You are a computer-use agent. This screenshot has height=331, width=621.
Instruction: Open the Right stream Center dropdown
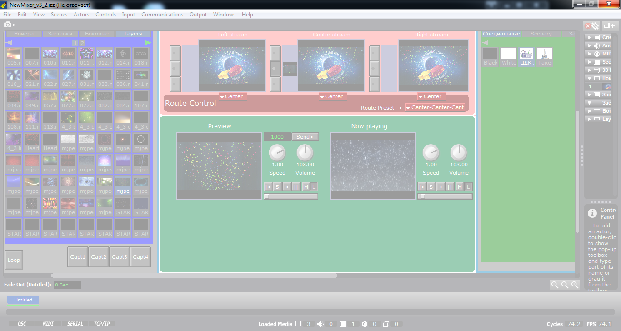431,96
